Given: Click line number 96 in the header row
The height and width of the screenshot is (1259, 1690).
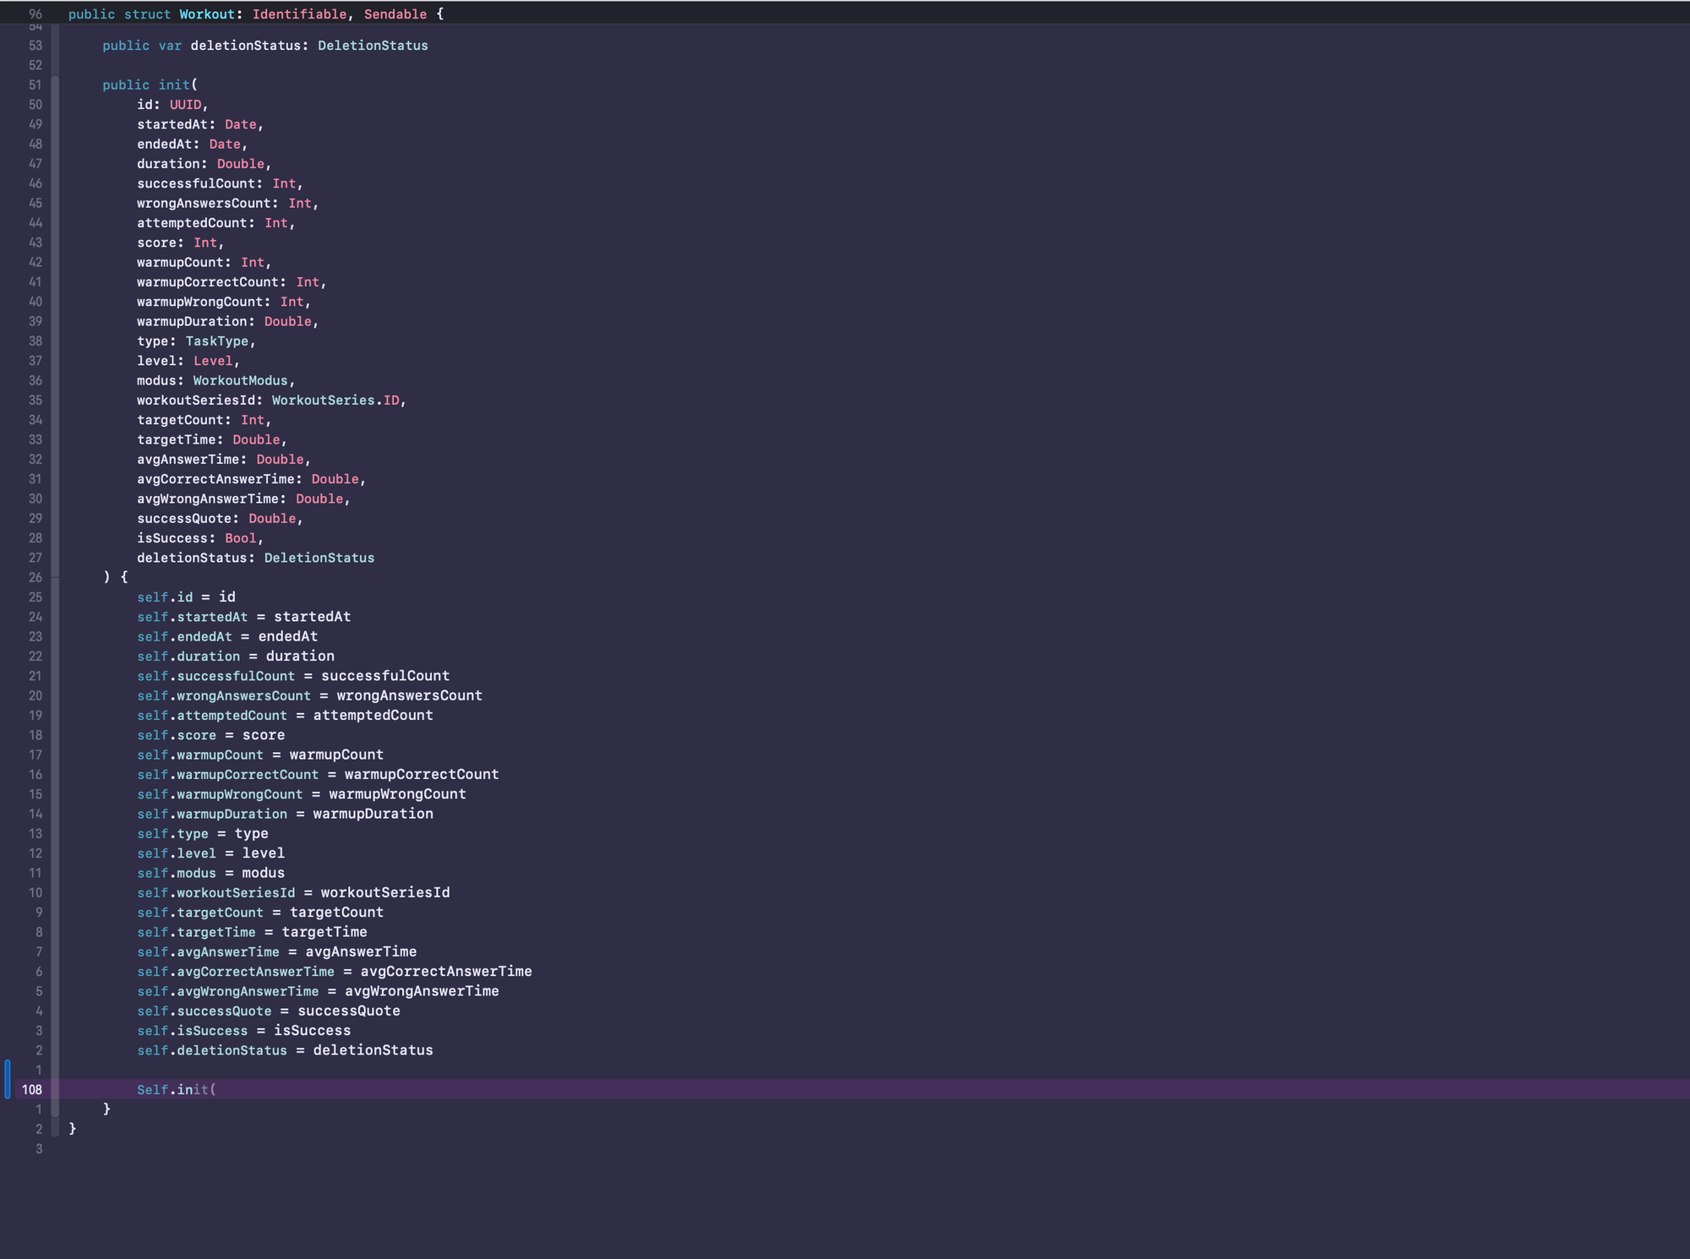Looking at the screenshot, I should (34, 14).
